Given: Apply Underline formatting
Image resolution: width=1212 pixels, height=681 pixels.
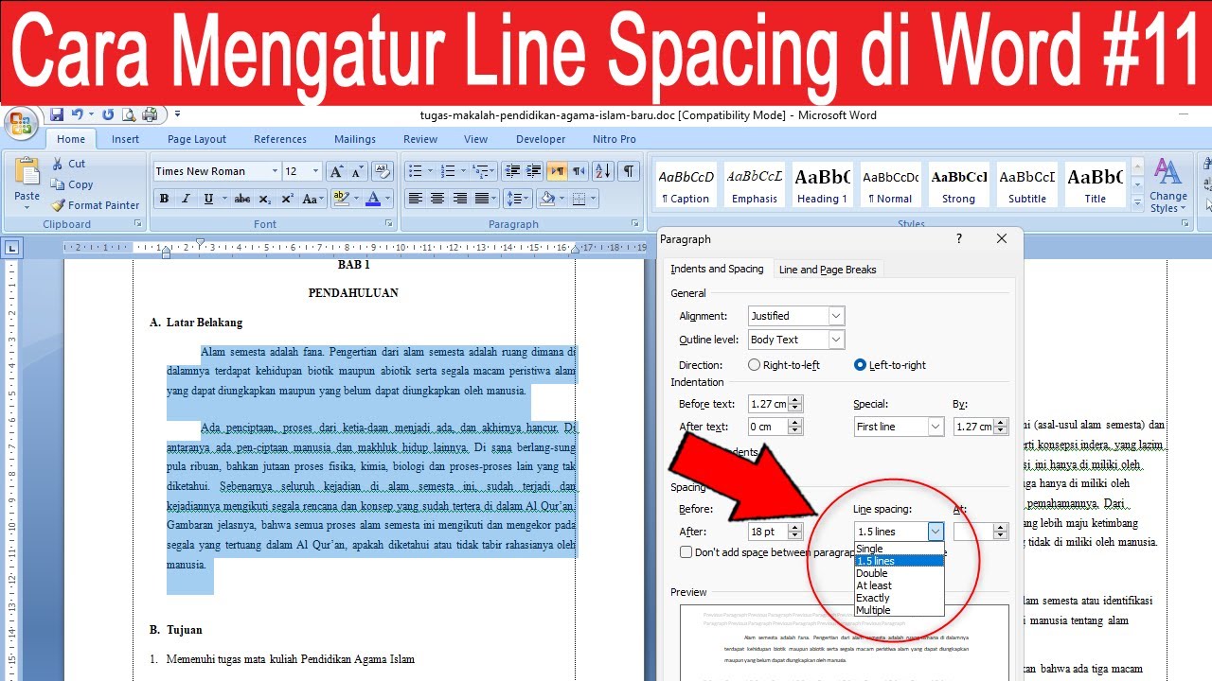Looking at the screenshot, I should 207,199.
